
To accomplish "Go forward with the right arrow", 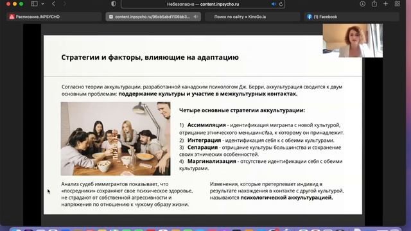I will click(64, 4).
